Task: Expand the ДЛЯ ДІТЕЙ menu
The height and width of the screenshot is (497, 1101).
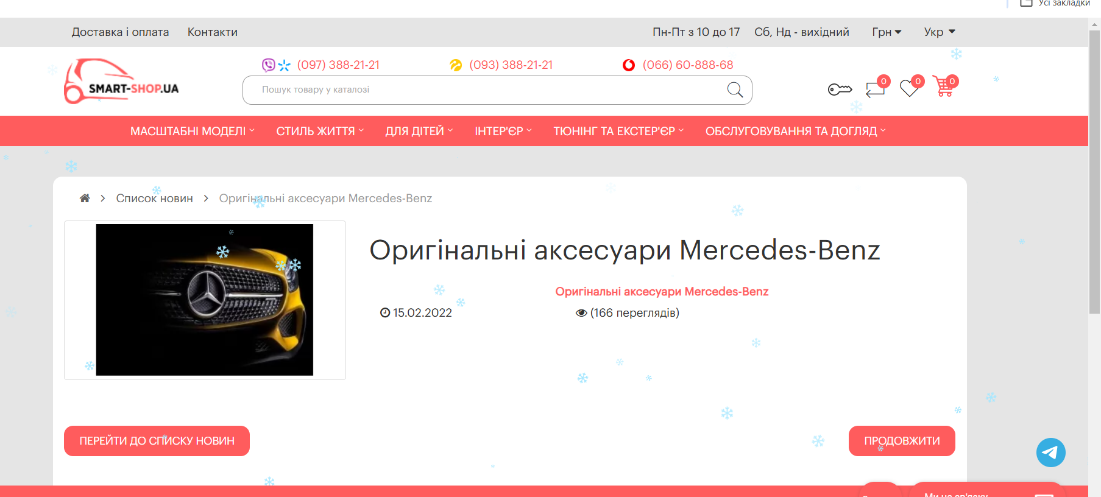Action: pos(419,131)
